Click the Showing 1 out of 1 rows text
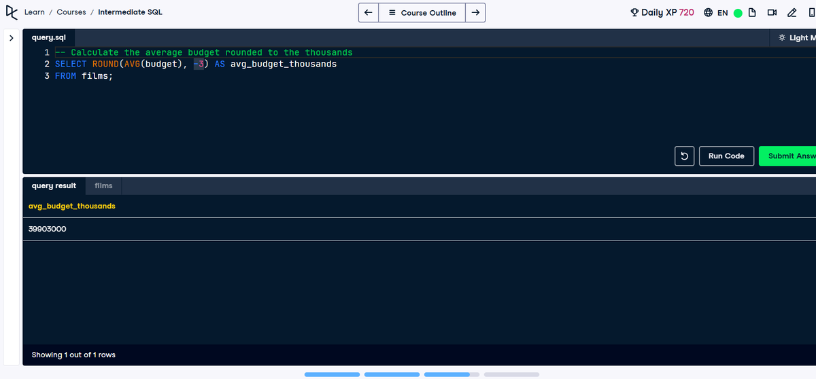Viewport: 816px width, 379px height. click(73, 355)
